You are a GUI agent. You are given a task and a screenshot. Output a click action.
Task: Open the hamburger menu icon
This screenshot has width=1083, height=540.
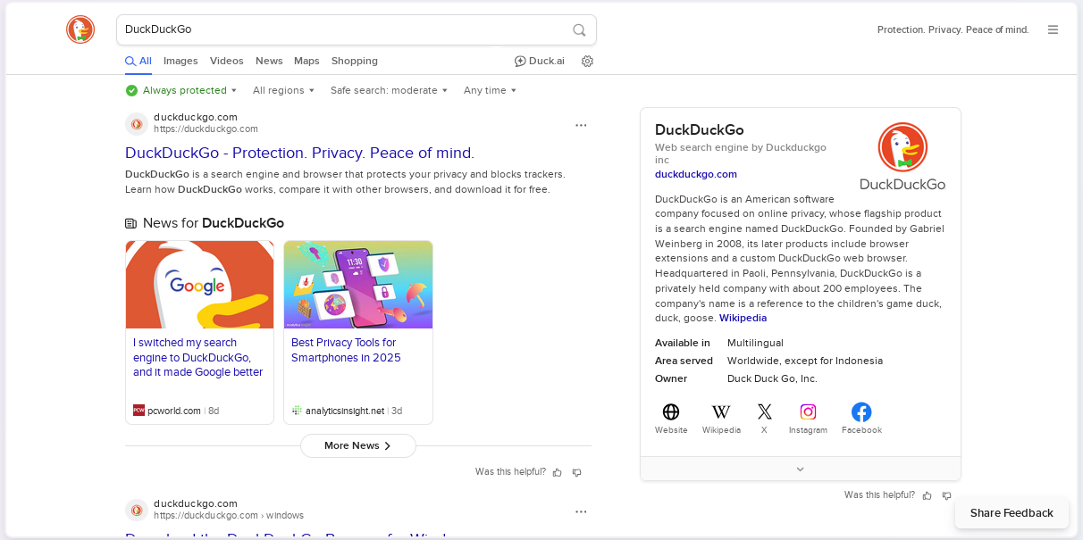pos(1053,29)
